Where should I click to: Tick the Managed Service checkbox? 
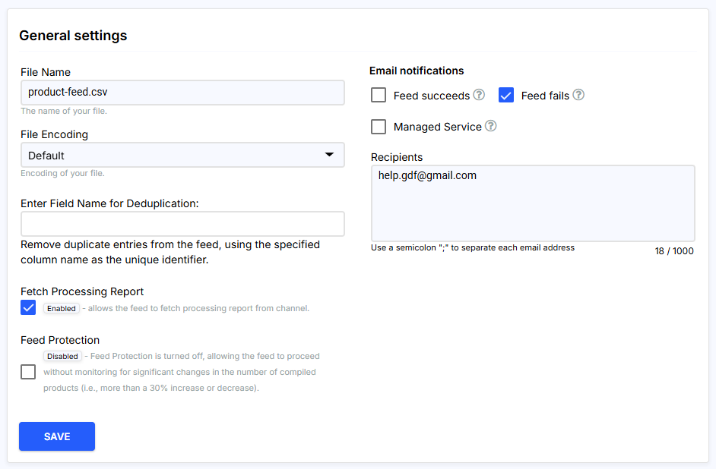pyautogui.click(x=379, y=127)
